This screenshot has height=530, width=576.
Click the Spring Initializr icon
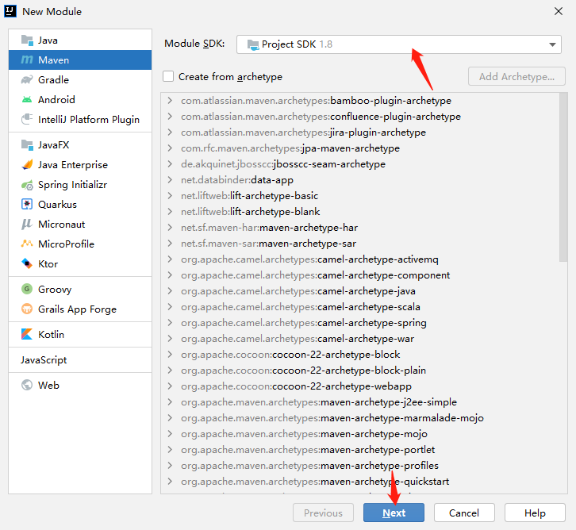tap(27, 185)
